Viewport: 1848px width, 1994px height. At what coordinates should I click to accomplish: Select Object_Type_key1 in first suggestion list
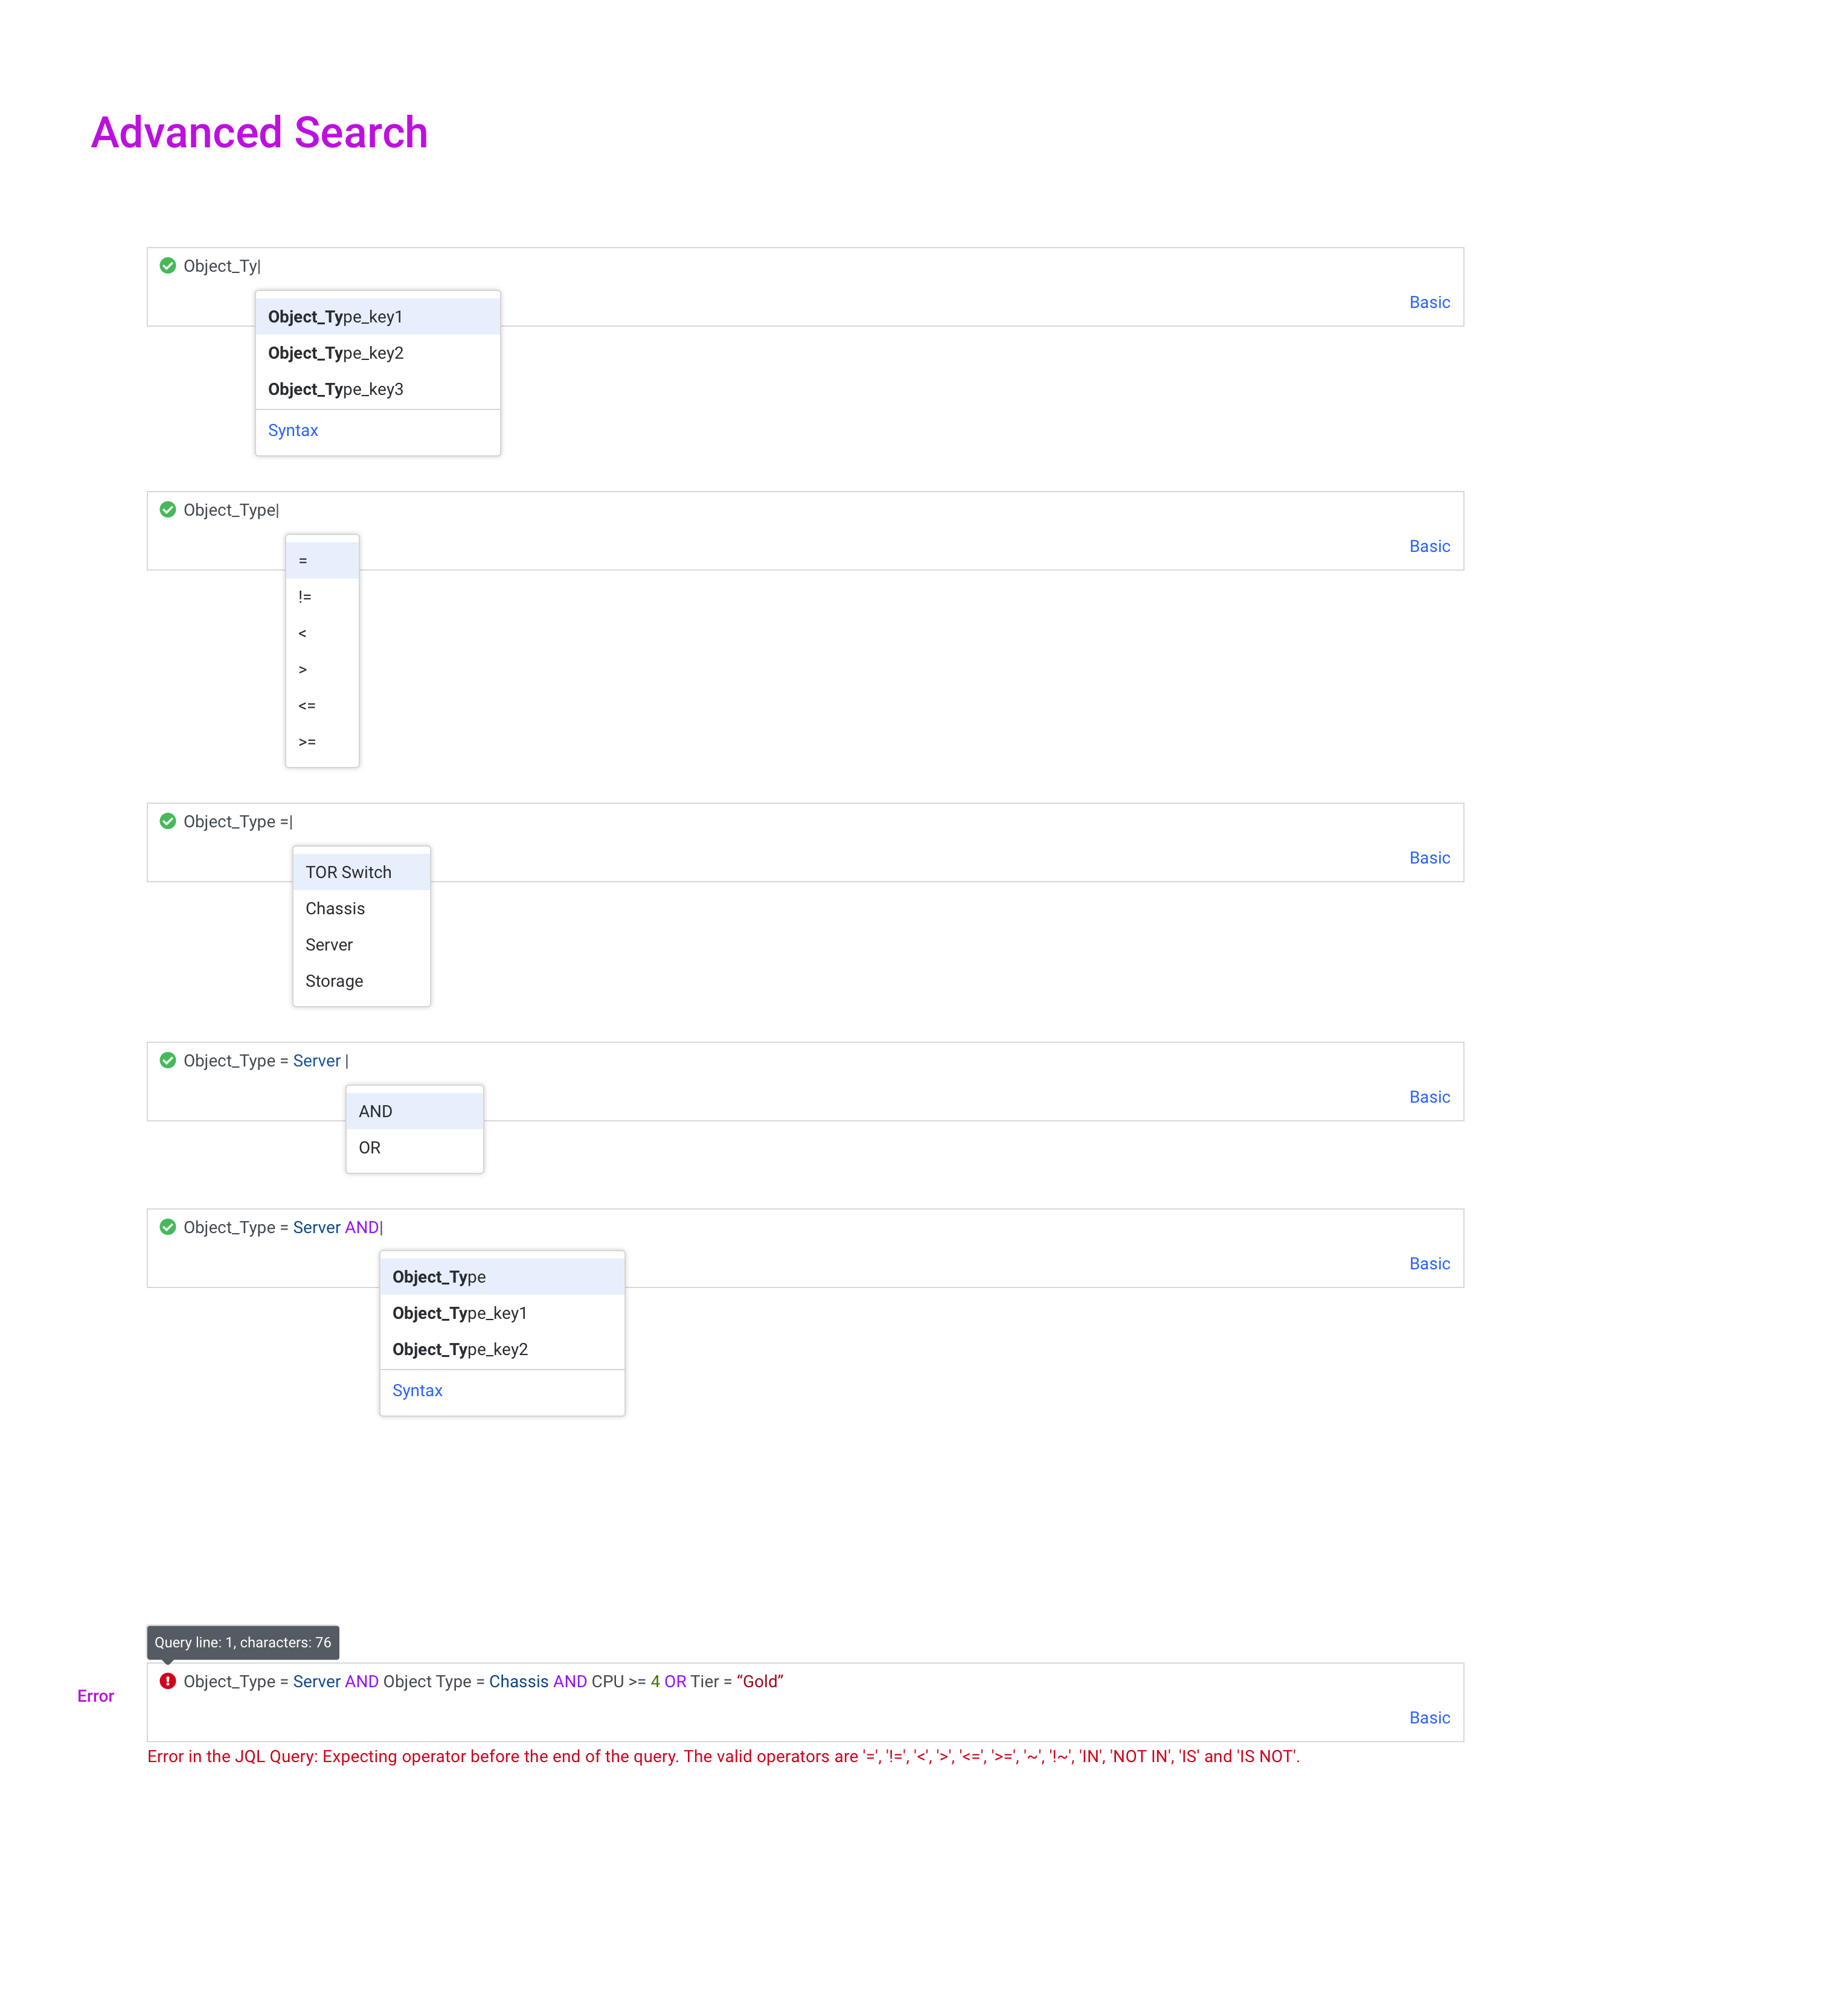378,317
